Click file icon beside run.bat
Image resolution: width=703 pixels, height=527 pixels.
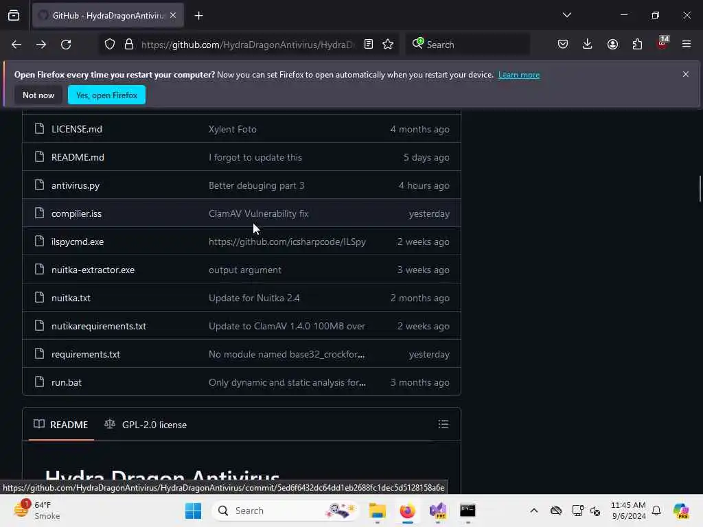(39, 382)
